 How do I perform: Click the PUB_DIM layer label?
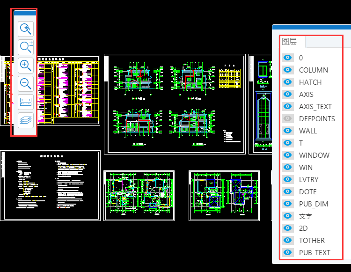click(x=314, y=204)
